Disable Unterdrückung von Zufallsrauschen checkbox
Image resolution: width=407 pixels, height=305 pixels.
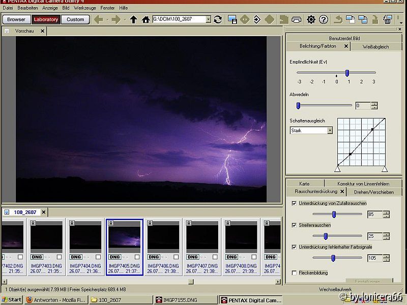(x=295, y=203)
